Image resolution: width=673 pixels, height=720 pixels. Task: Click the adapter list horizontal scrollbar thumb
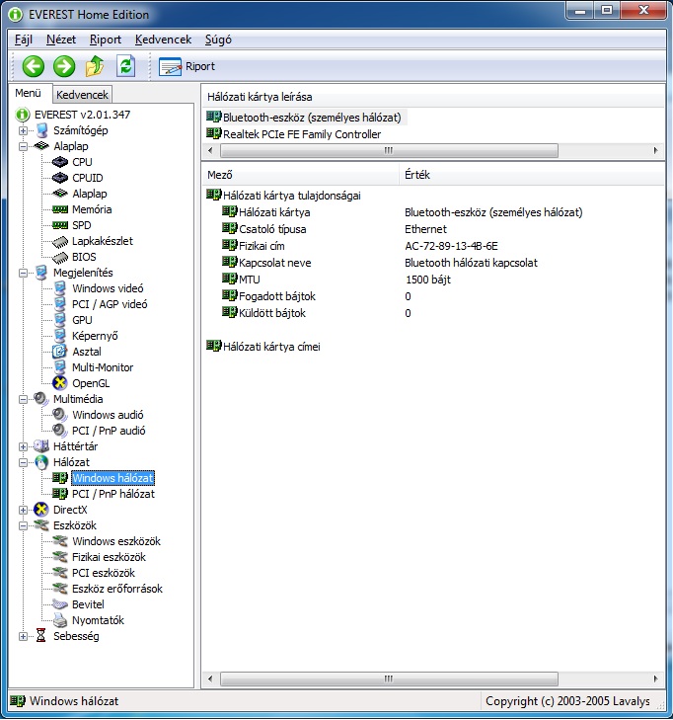tap(389, 150)
